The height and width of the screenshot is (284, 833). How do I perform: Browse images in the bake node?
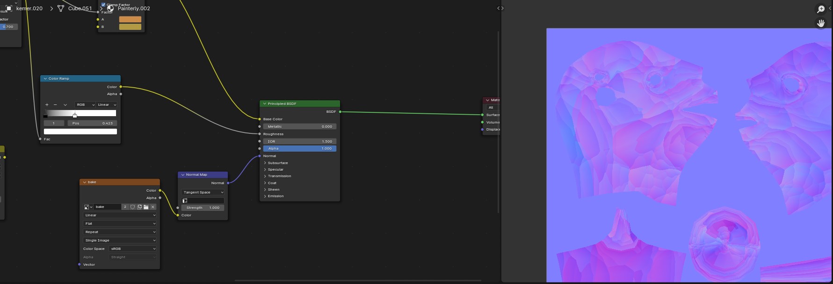click(88, 207)
